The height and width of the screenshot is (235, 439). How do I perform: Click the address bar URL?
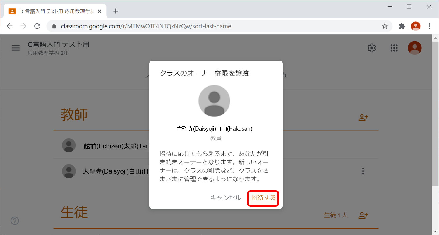(146, 26)
